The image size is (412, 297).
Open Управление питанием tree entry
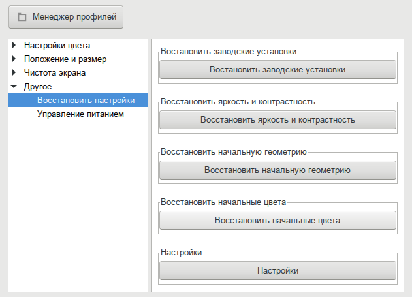pos(80,114)
